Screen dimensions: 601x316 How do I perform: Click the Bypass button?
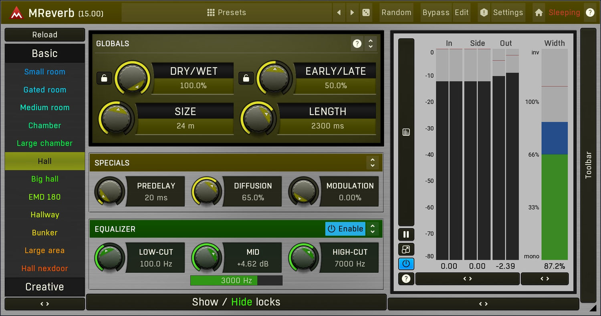coord(436,13)
